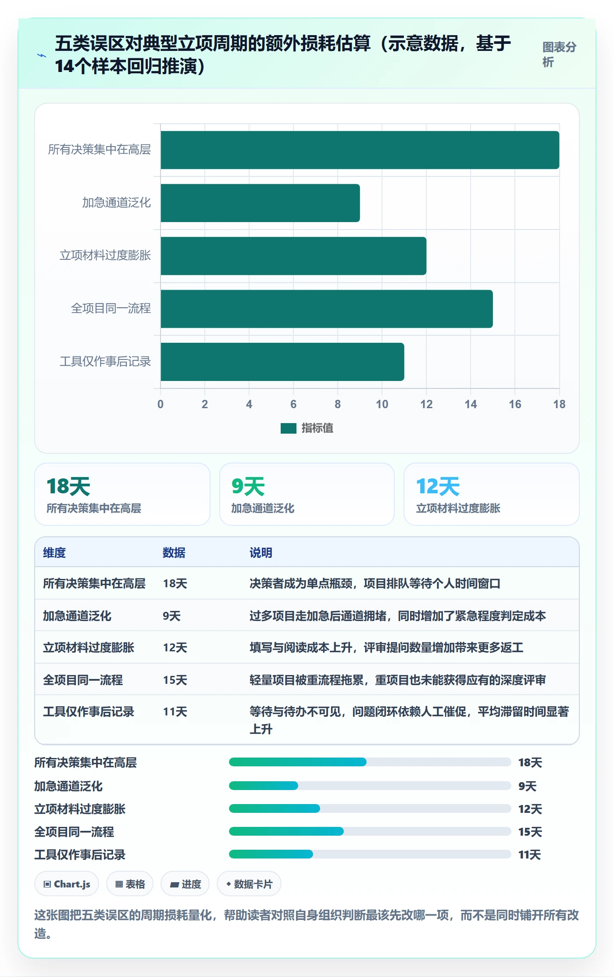Click the grid icon in 表格 tag

(x=119, y=884)
